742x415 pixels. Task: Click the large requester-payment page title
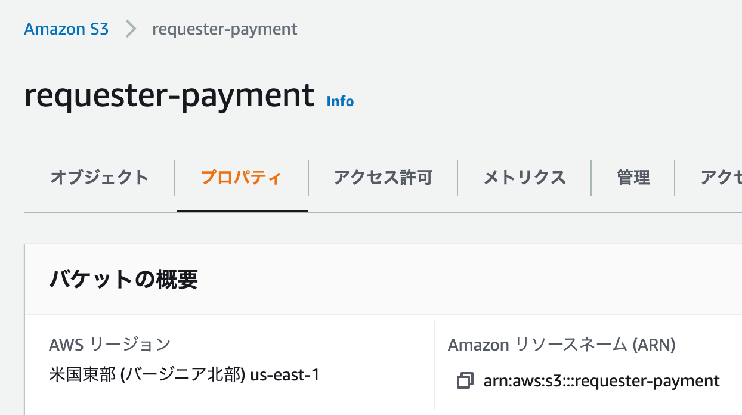tap(169, 95)
